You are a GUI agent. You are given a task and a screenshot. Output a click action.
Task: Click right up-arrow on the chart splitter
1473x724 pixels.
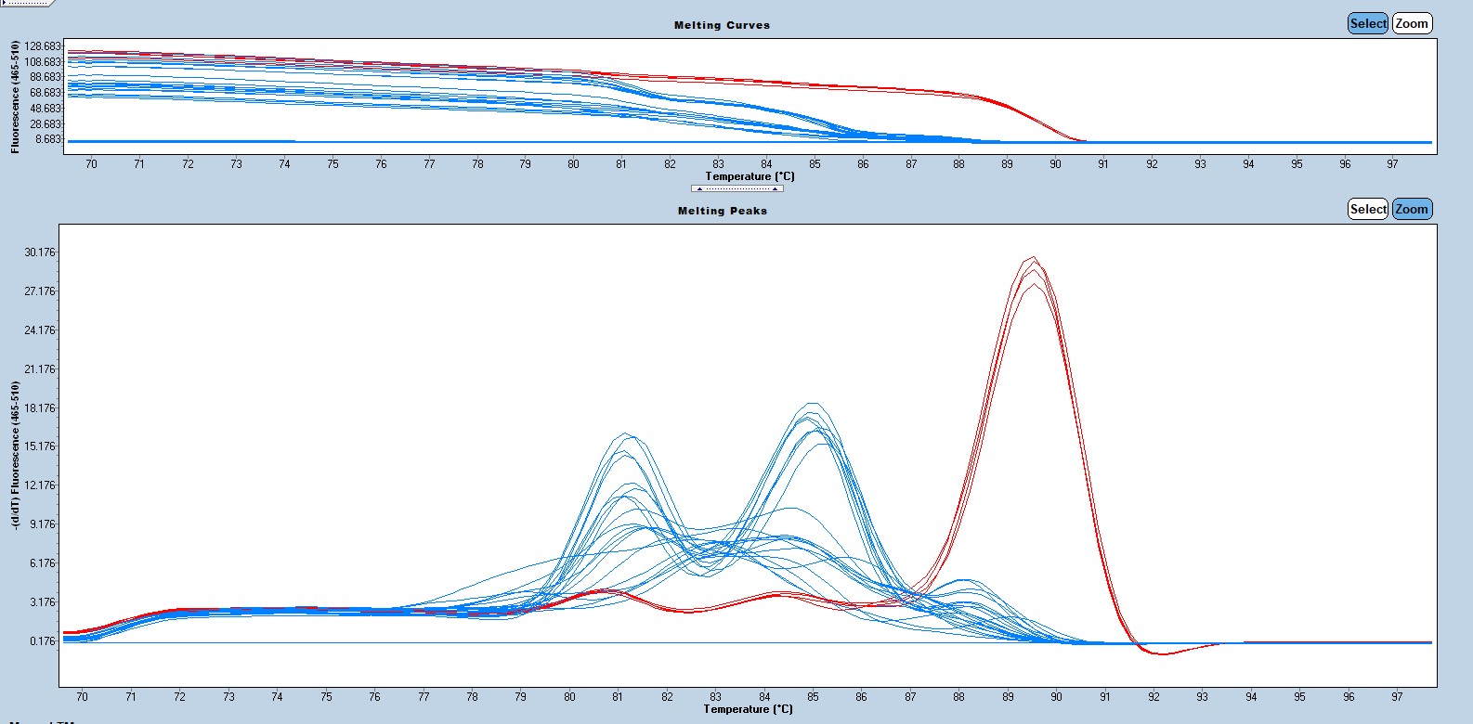pos(775,188)
